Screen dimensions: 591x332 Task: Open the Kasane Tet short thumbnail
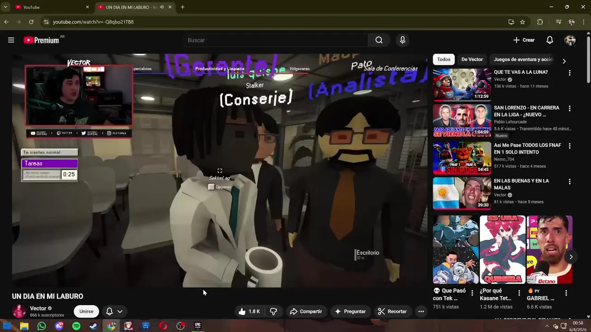tap(502, 249)
